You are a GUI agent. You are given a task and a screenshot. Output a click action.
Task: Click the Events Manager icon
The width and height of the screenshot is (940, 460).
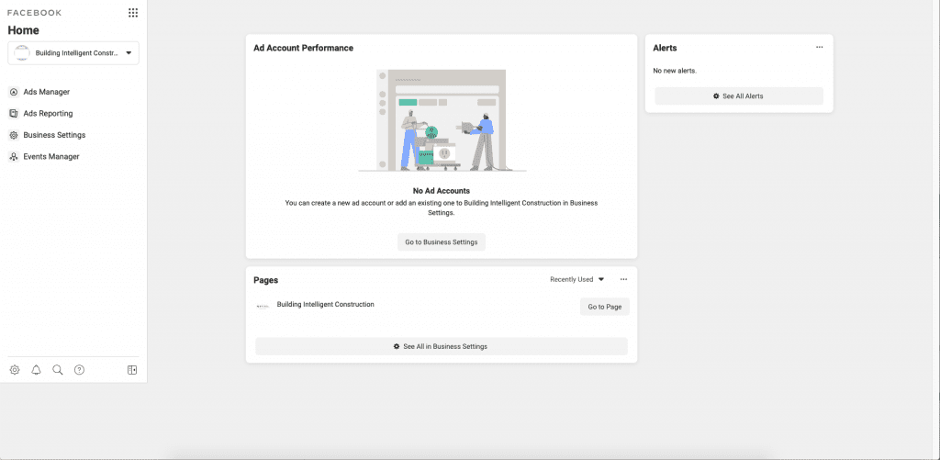coord(14,156)
